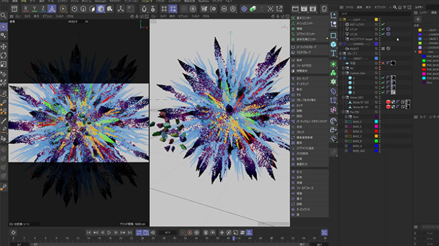Open フィルタ menu of the right viewport

[x=195, y=16]
